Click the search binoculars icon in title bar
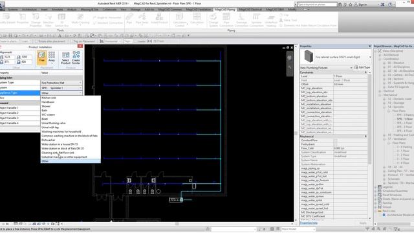Image resolution: width=414 pixels, height=233 pixels. [x=340, y=5]
